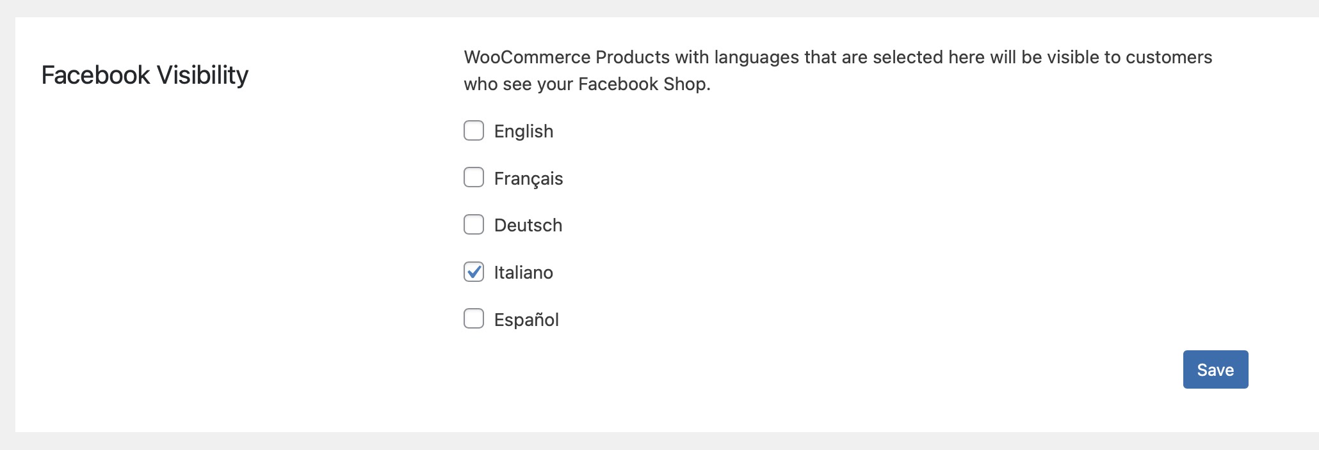1319x450 pixels.
Task: Click the Deutsch label text
Action: coord(528,225)
